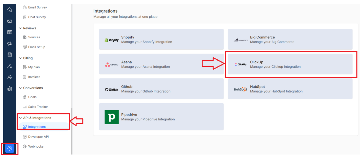Click 'Manage your Pipedrive Integration' text
The image size is (360, 156).
148,119
